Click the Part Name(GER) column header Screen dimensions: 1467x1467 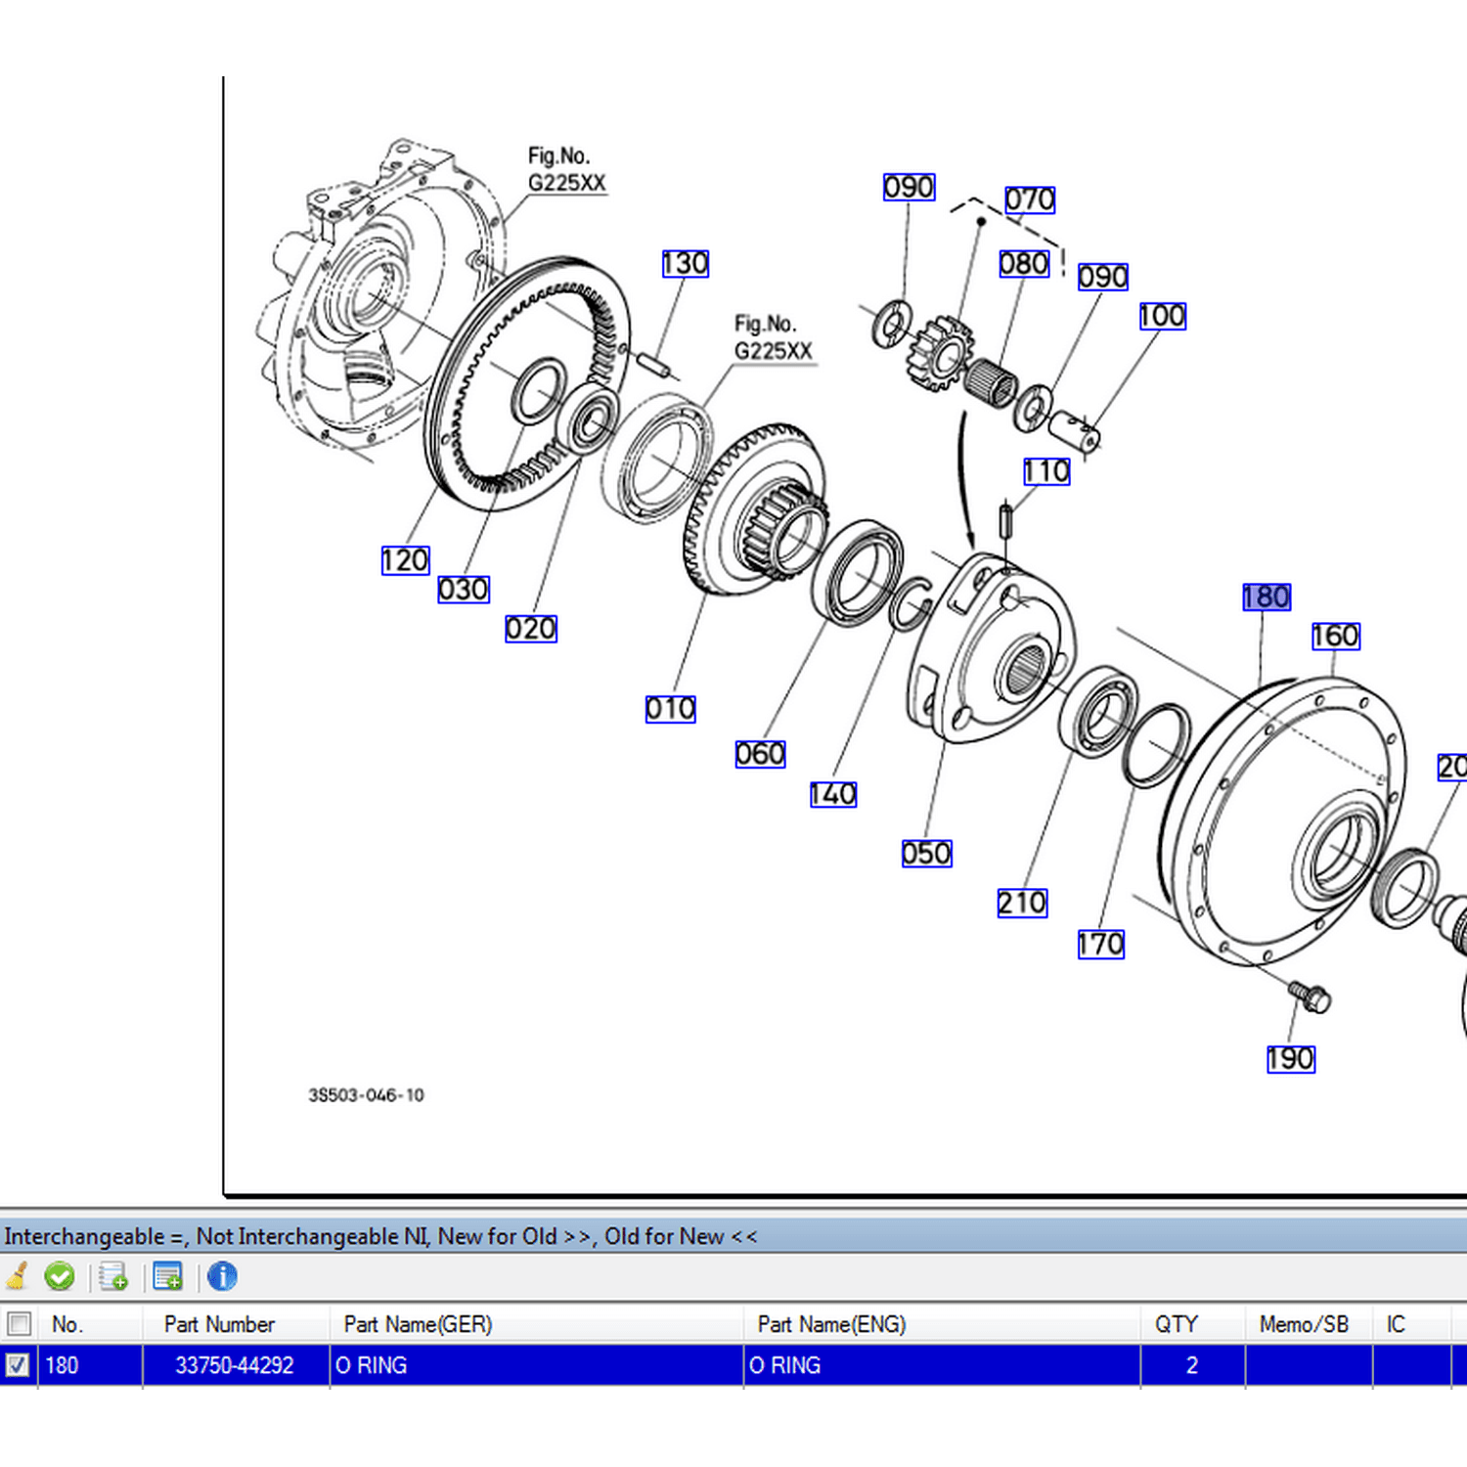(x=536, y=1324)
